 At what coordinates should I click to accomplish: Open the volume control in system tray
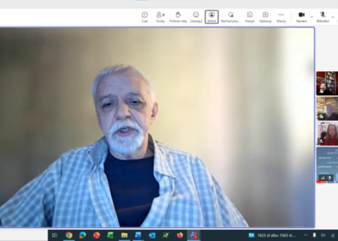click(x=323, y=235)
